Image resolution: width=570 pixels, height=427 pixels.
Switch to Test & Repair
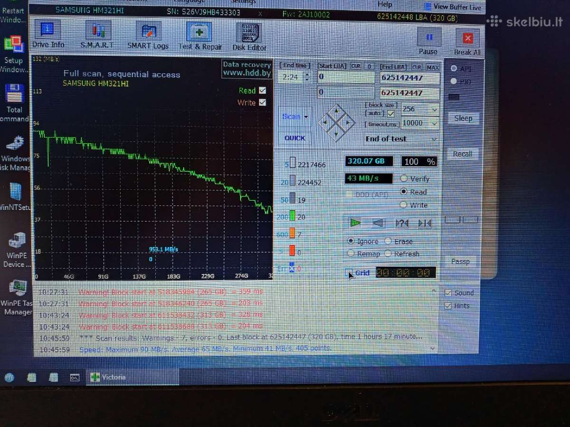(200, 36)
